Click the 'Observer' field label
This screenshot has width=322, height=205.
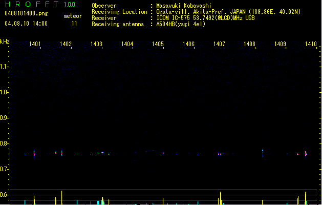[x=104, y=6]
